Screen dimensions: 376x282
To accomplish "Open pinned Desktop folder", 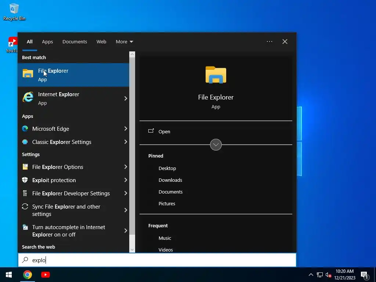I will pyautogui.click(x=167, y=168).
